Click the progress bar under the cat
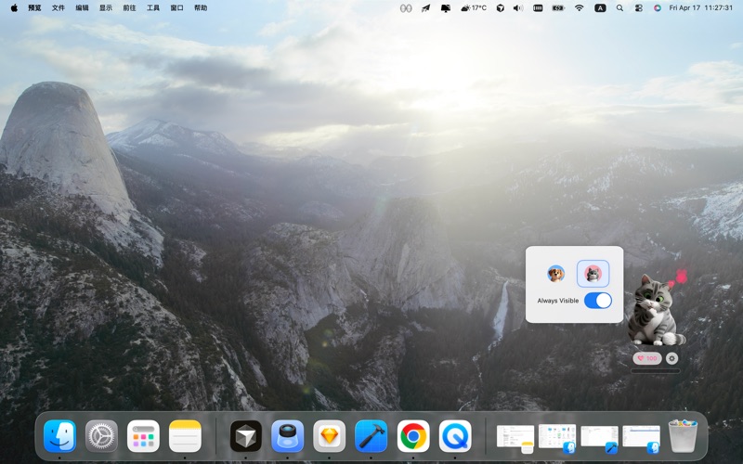Viewport: 743px width, 464px height. tap(656, 371)
